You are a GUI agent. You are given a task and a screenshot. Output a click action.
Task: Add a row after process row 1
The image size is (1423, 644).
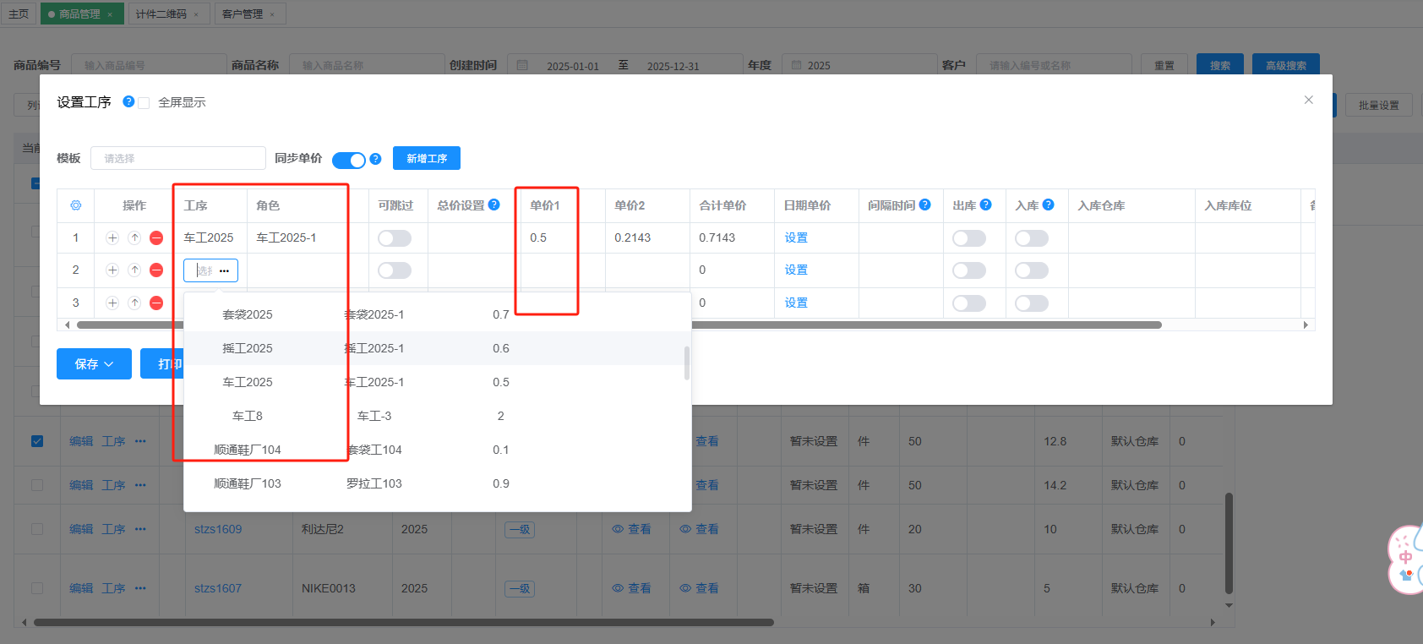[112, 238]
